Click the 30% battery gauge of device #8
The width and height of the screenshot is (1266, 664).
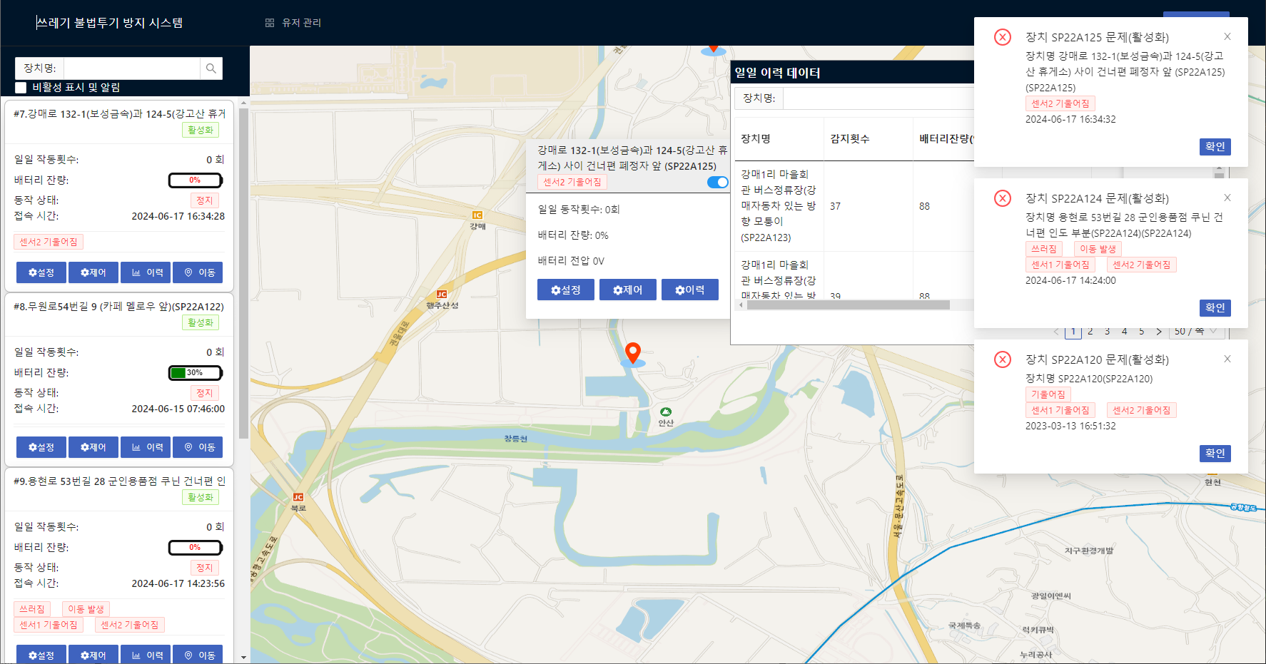[x=196, y=373]
